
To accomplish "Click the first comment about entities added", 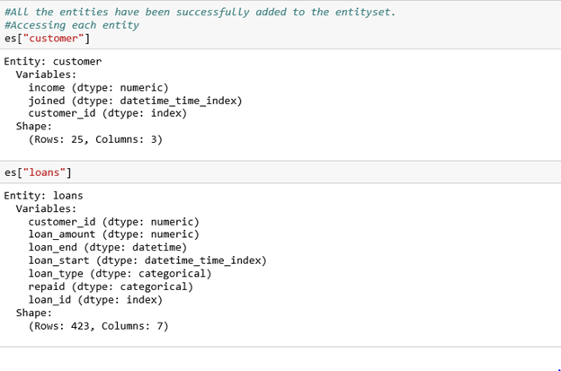I will click(200, 13).
